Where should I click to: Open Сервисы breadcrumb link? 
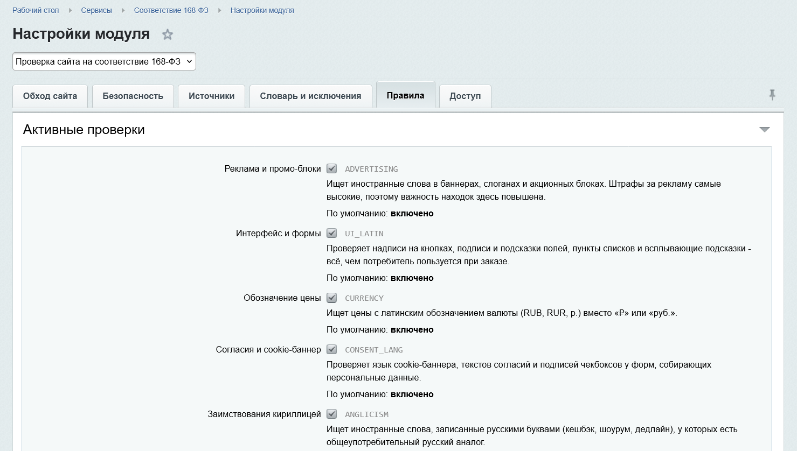96,10
